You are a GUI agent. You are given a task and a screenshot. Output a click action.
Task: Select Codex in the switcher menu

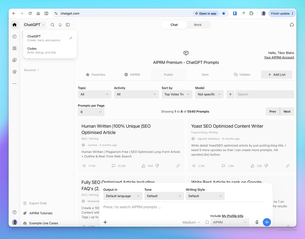(x=50, y=50)
